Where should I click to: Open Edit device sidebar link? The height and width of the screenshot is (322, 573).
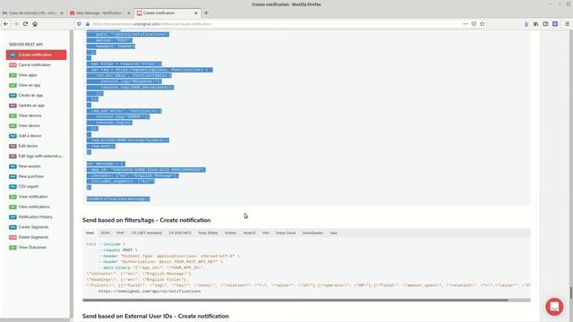(28, 146)
